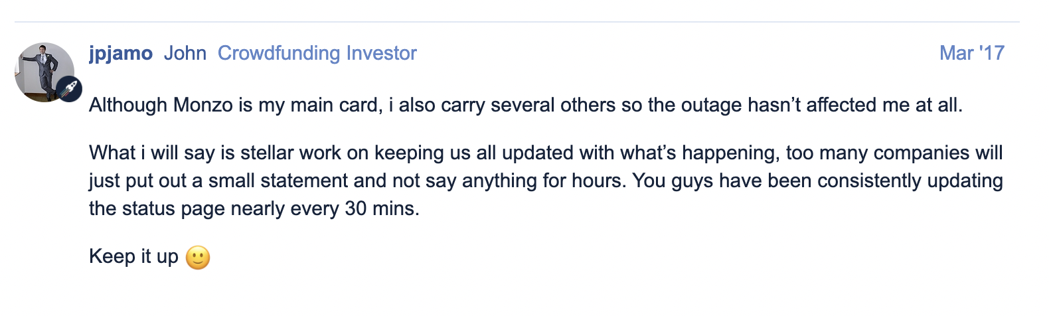Click the phrase stellar work
The width and height of the screenshot is (1049, 316).
291,153
